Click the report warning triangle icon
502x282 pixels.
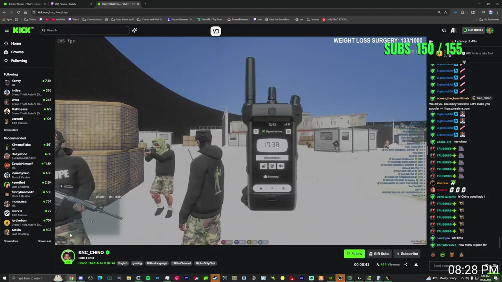[416, 265]
